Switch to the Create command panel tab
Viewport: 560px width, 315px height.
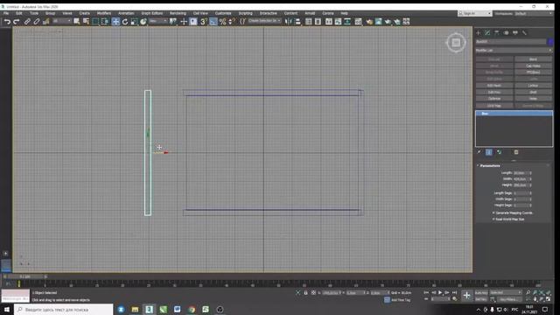tap(479, 33)
